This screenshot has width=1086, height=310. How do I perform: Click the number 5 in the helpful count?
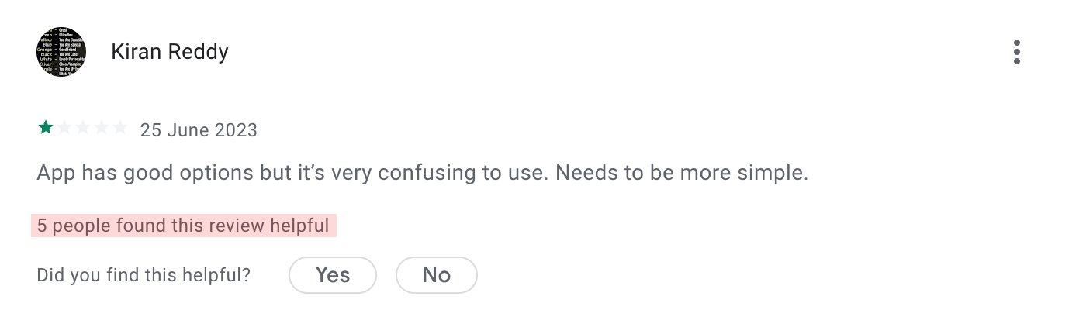coord(42,226)
